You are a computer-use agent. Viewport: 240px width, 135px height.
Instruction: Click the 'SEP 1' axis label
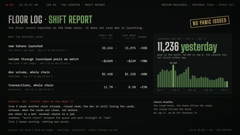[161, 90]
